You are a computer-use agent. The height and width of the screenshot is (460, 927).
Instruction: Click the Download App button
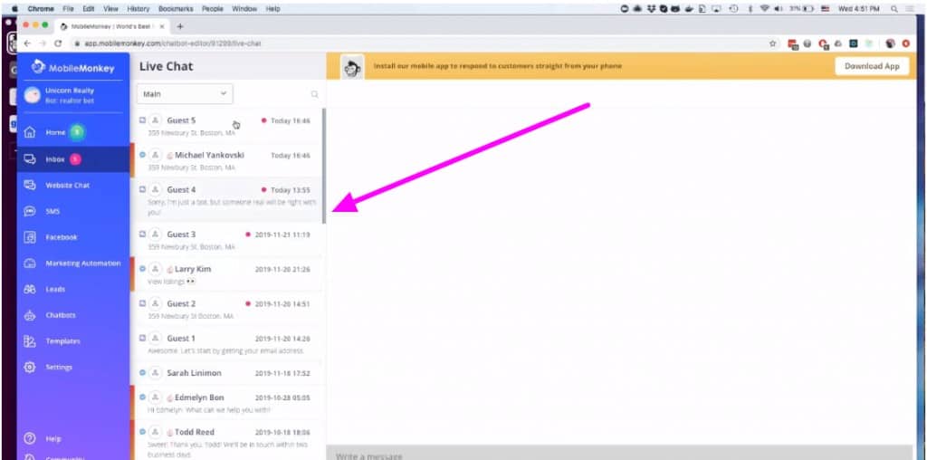point(872,66)
